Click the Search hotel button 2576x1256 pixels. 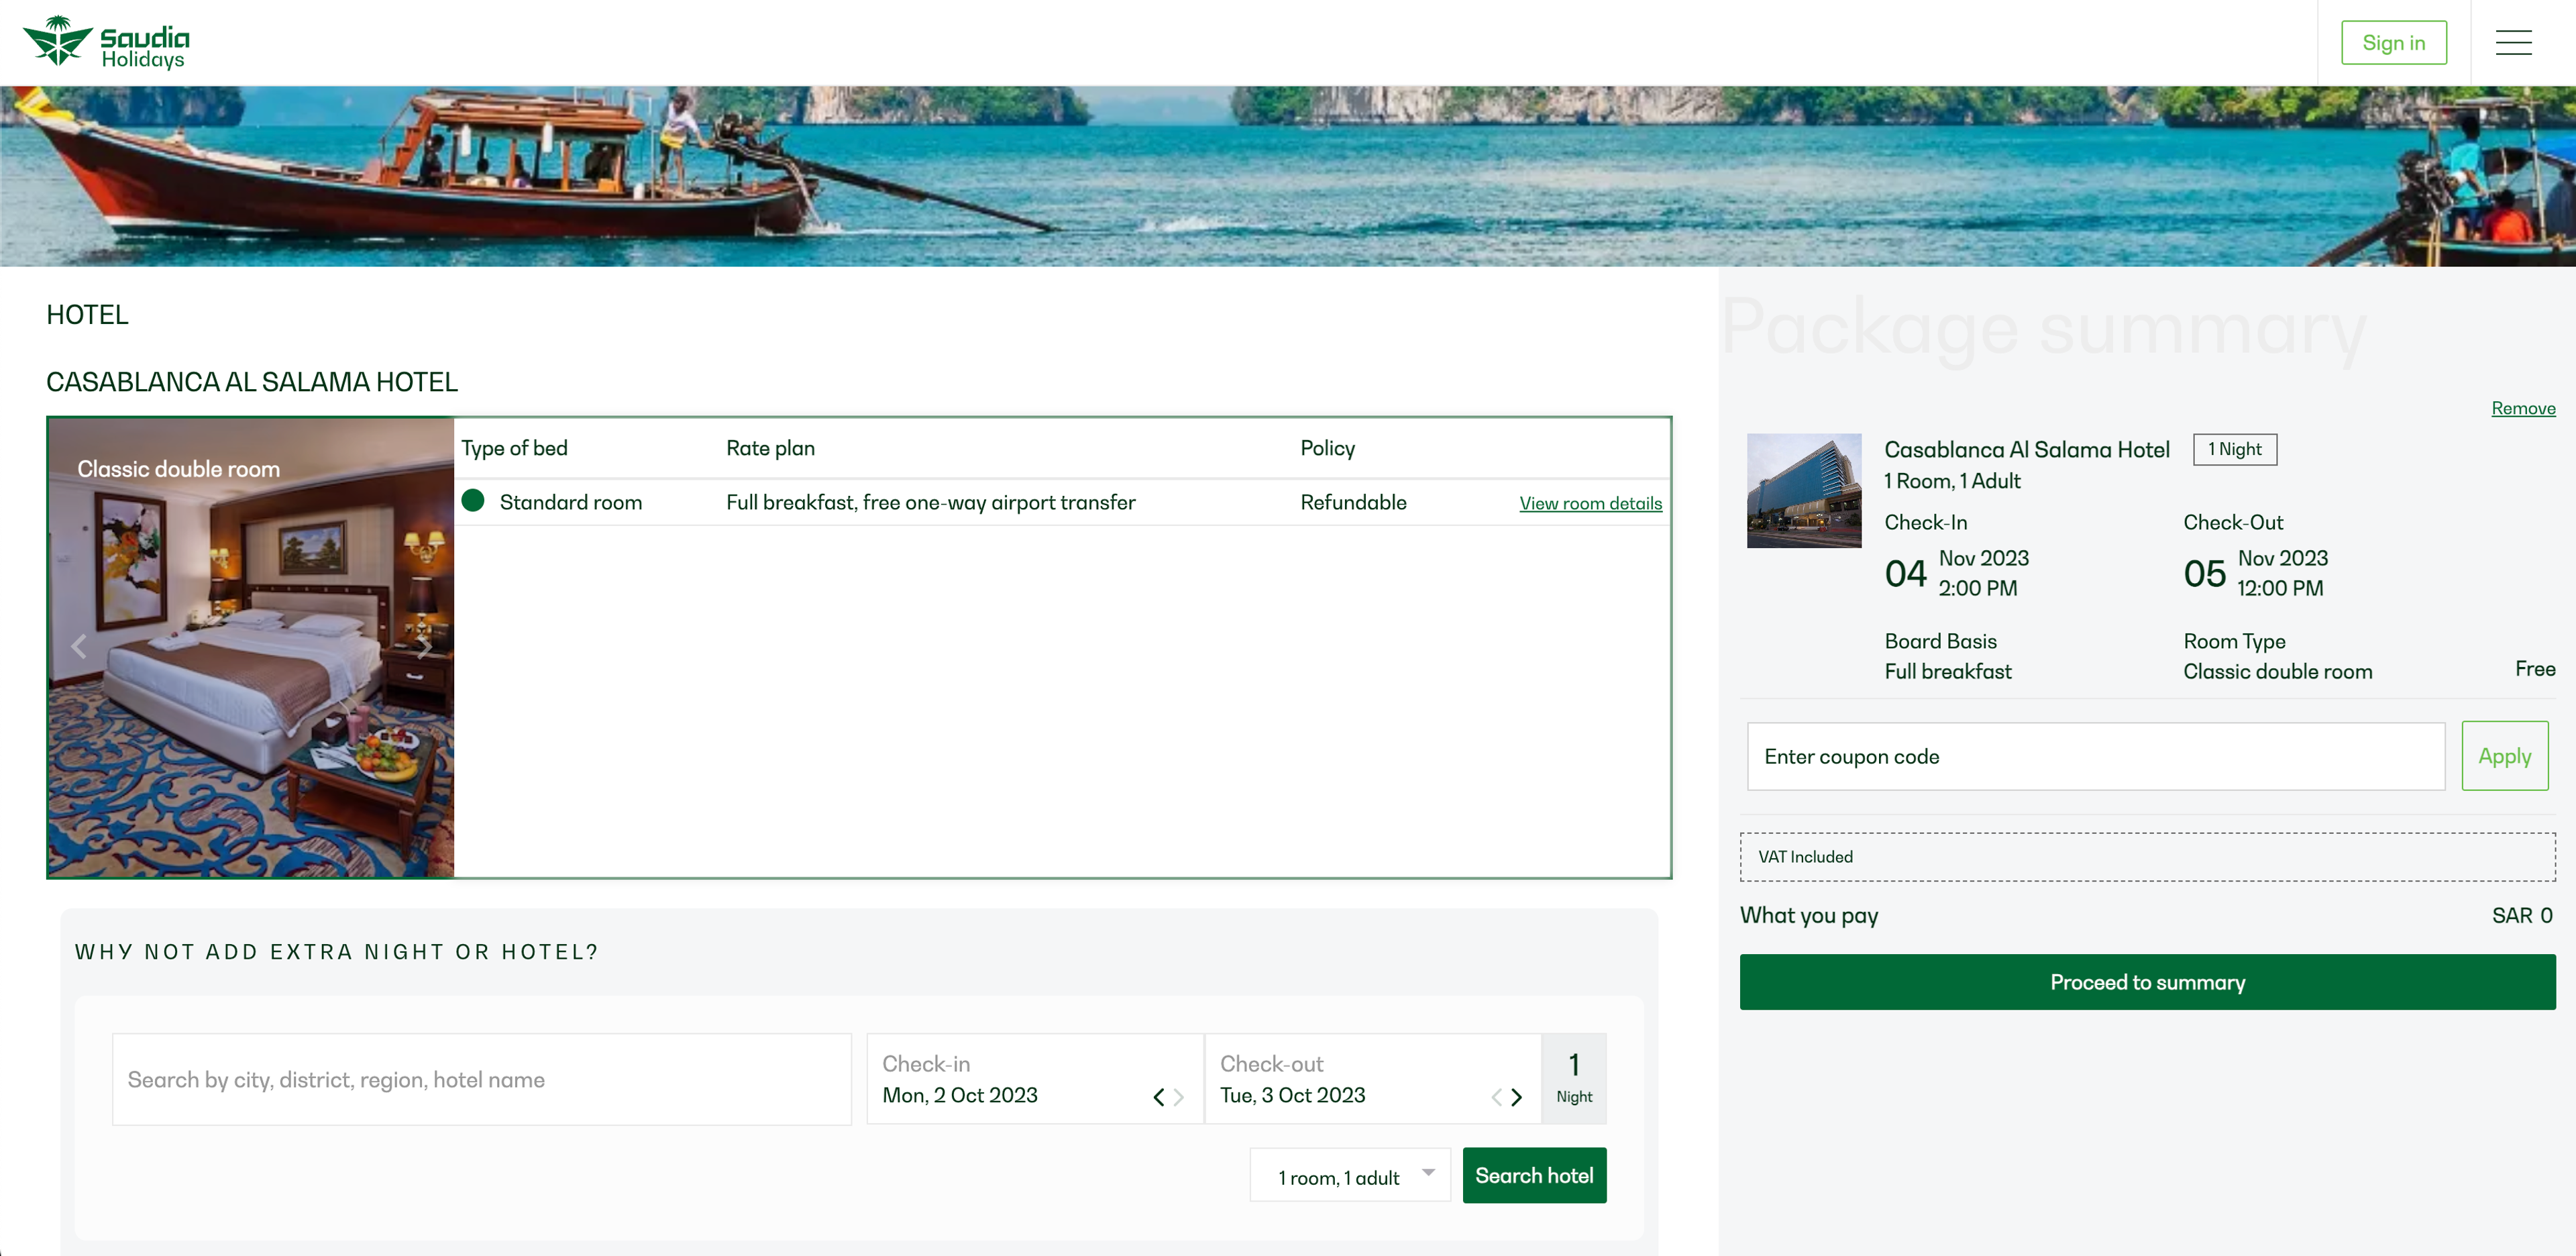click(1533, 1176)
